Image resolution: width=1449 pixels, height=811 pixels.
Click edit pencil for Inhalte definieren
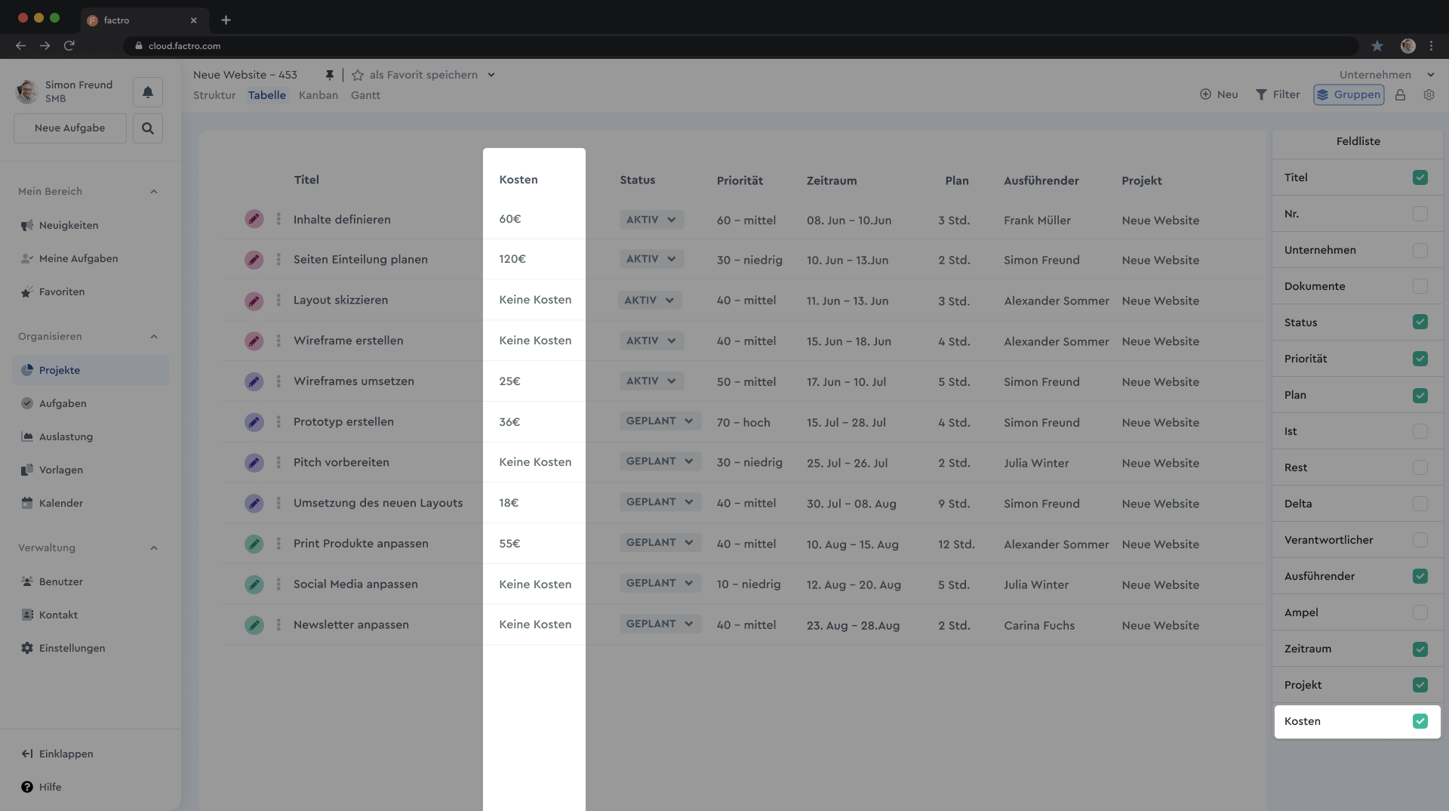[254, 219]
